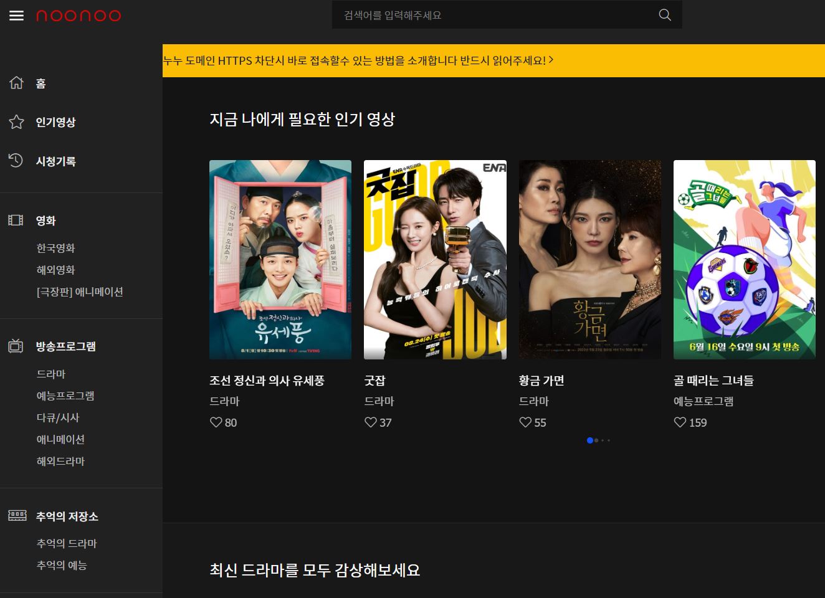Click the title 굿잡
825x598 pixels.
tap(374, 380)
